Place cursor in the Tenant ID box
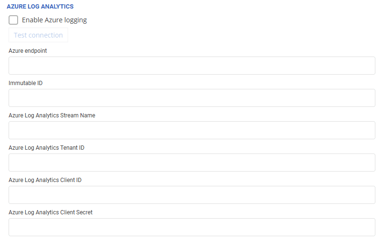 [x=191, y=163]
